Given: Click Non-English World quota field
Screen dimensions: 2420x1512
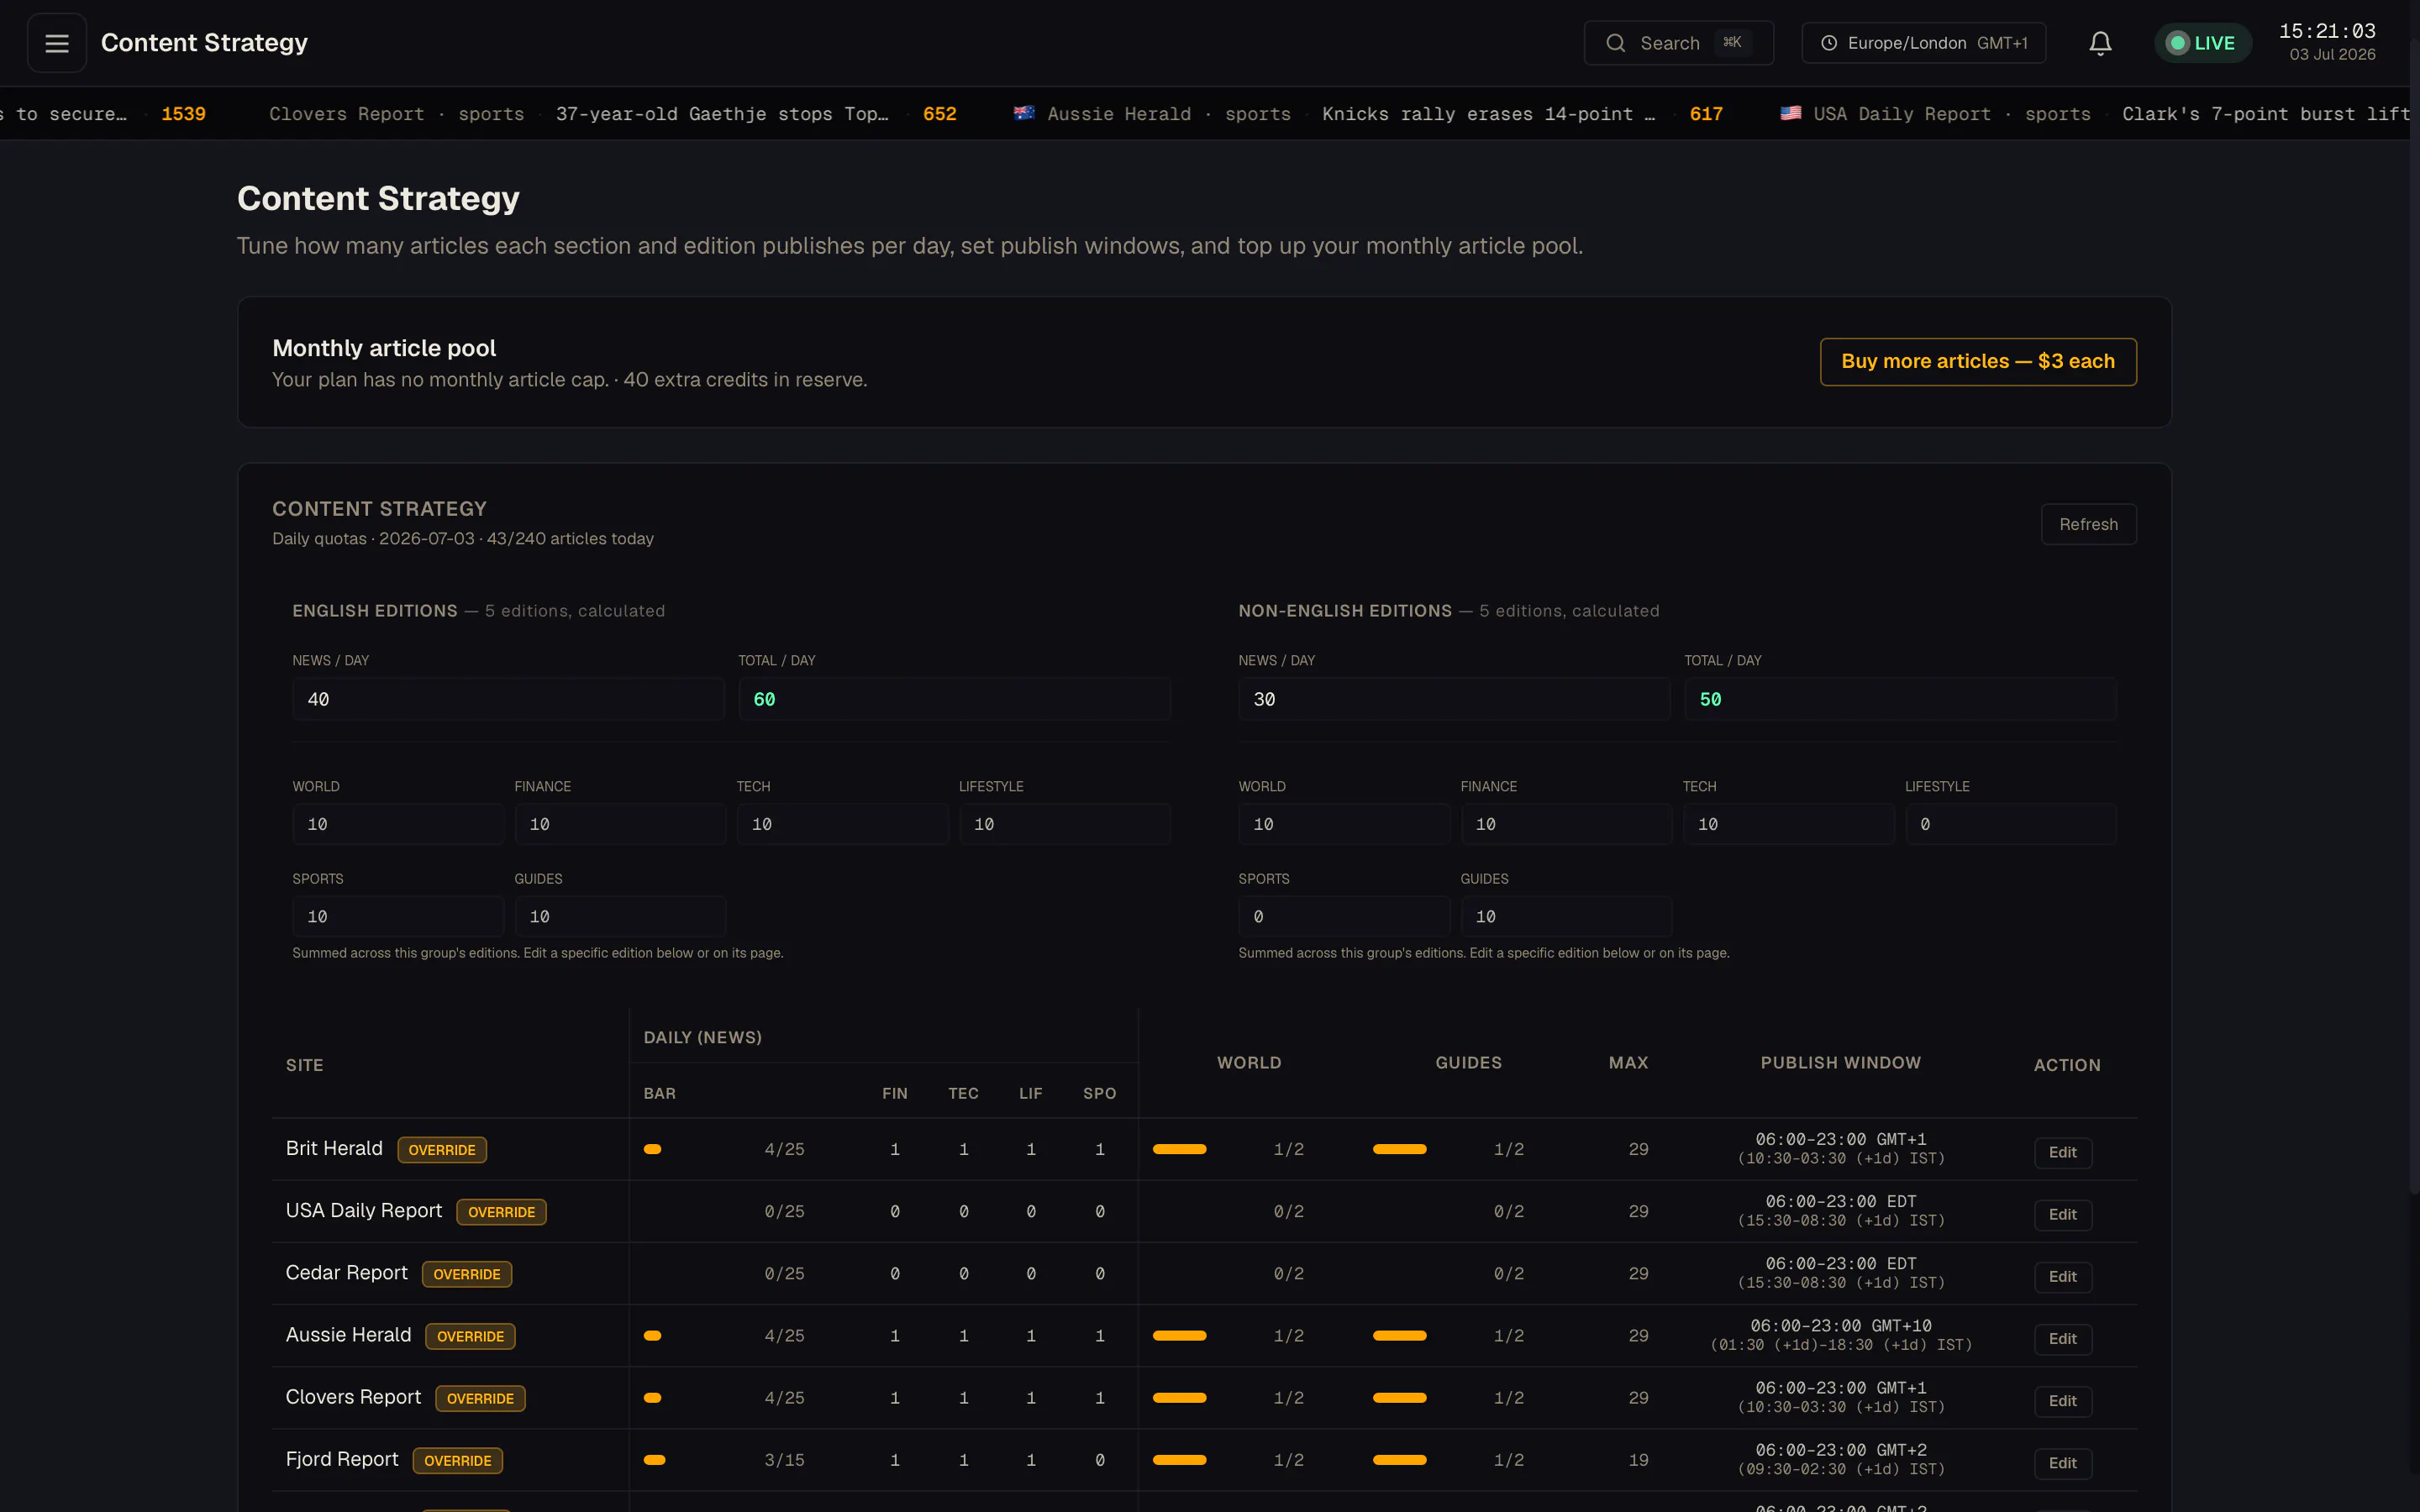Looking at the screenshot, I should [1344, 824].
